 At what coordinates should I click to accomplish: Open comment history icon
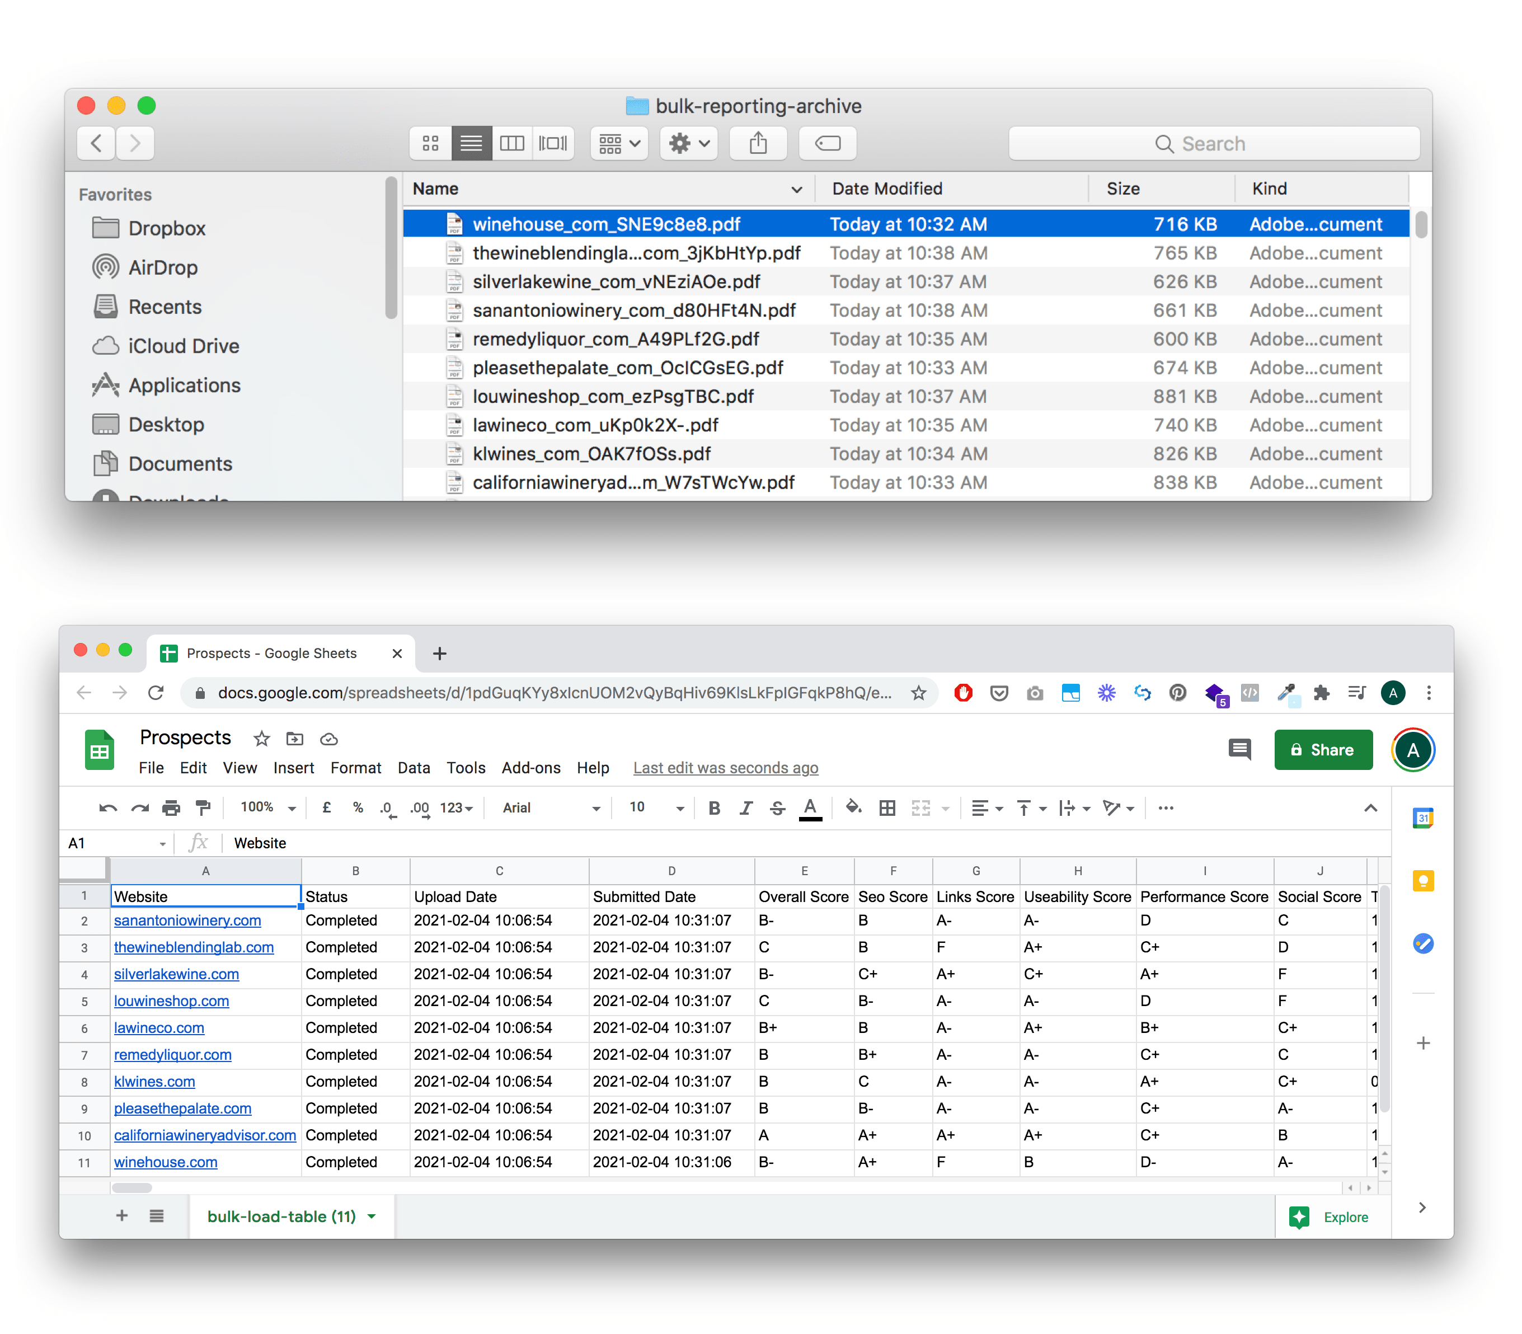coord(1239,750)
